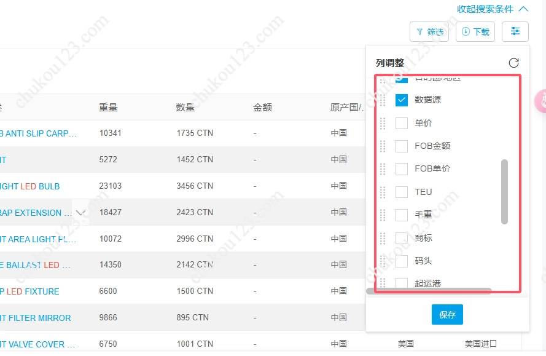
Task: Click the 重量 column header
Action: [108, 108]
